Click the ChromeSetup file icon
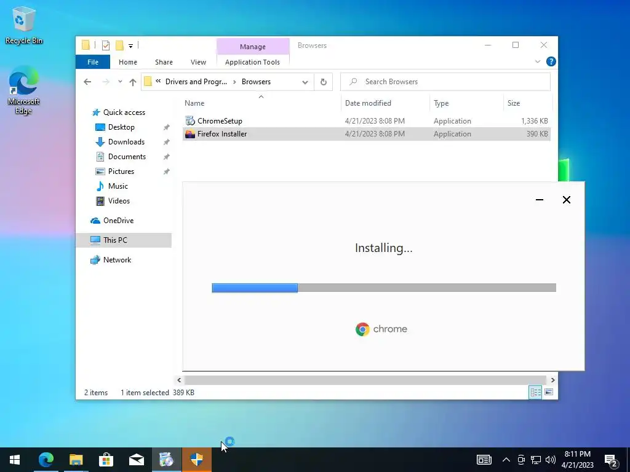Viewport: 630px width, 472px height. [190, 120]
